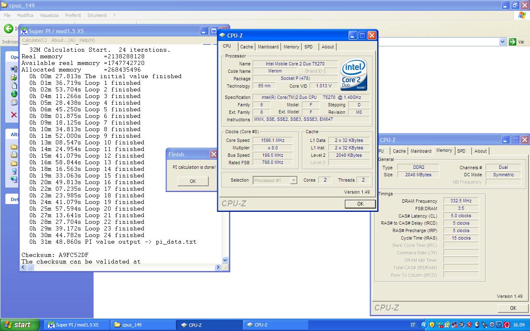The width and height of the screenshot is (530, 331).
Task: Click the red X delete icon in Explorer sidebar
Action: 14,115
